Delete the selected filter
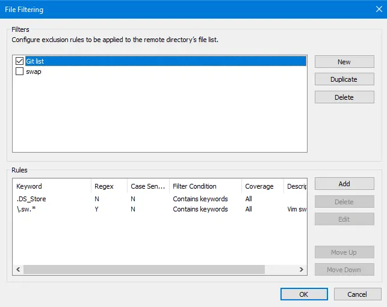 tap(344, 97)
